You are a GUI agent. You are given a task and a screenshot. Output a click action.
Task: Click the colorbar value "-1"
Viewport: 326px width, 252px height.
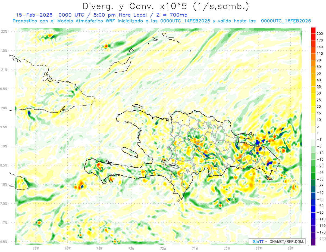coord(319,139)
